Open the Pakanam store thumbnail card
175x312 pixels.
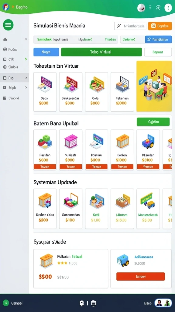click(122, 92)
